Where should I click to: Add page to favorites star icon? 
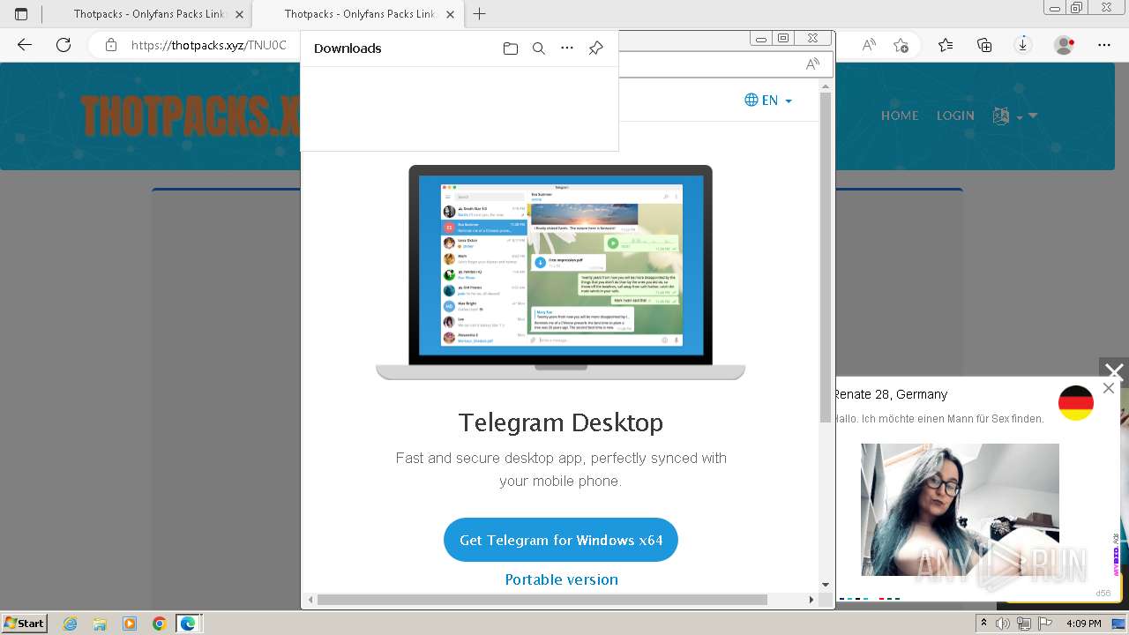(x=901, y=45)
